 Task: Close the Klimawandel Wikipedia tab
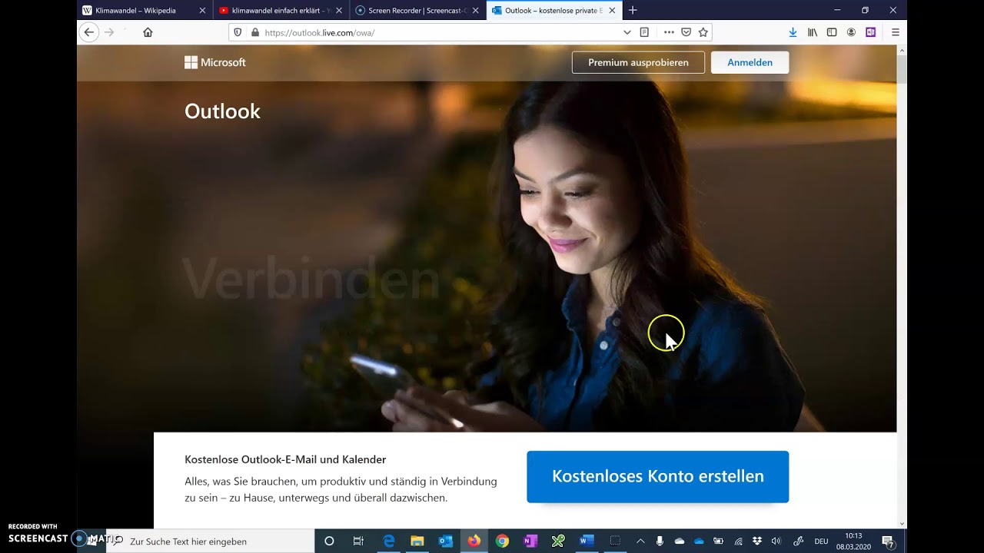tap(202, 11)
